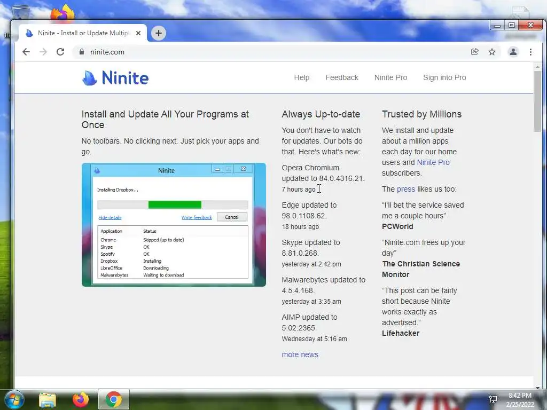
Task: Click the Chrome taskbar icon
Action: [x=113, y=399]
